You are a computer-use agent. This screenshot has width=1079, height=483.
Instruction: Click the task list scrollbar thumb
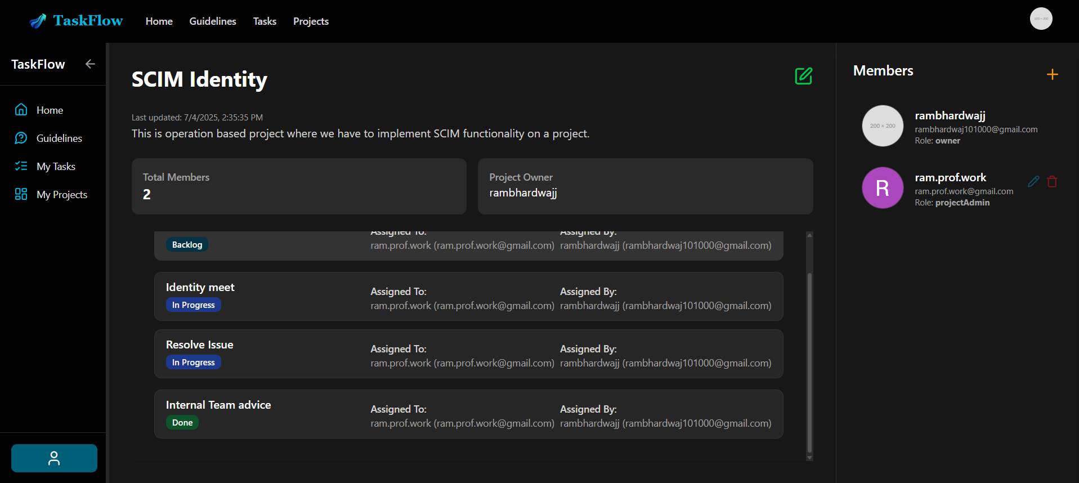(x=809, y=363)
